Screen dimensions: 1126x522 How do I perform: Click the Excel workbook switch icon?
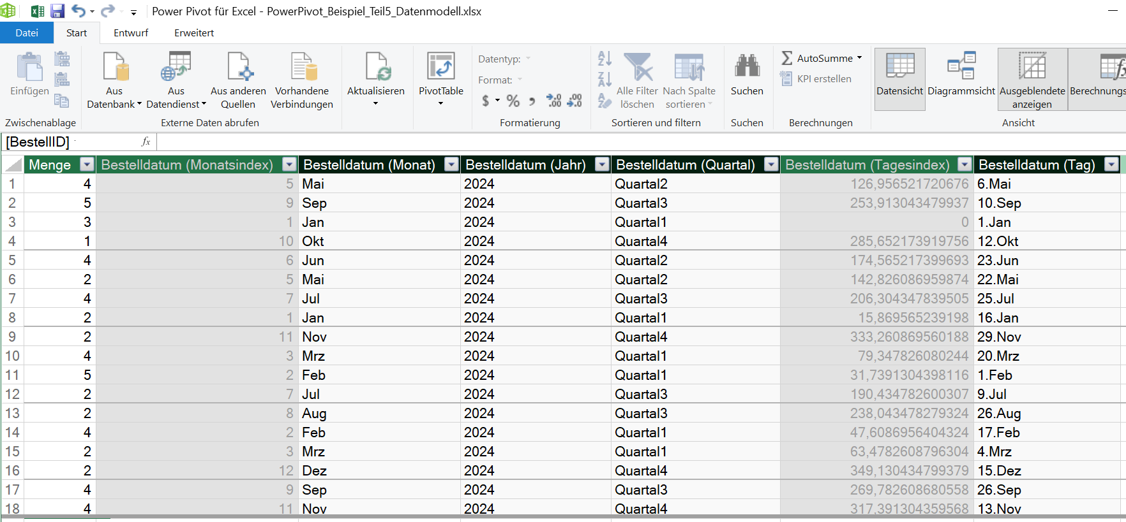38,11
